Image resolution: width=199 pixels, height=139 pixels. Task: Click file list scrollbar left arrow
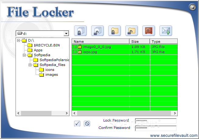pos(74,113)
